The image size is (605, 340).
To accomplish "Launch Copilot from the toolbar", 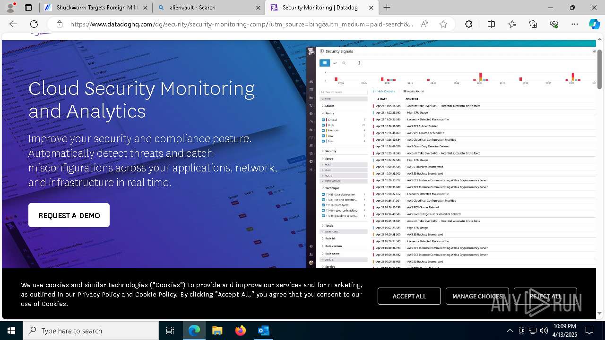I will click(594, 24).
